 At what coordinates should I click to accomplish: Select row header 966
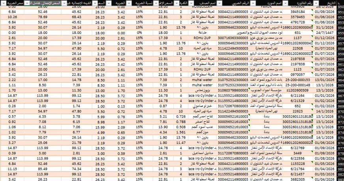[340, 90]
